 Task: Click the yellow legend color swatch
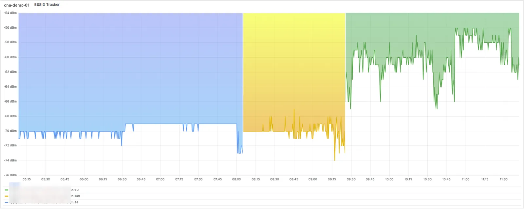coord(7,196)
